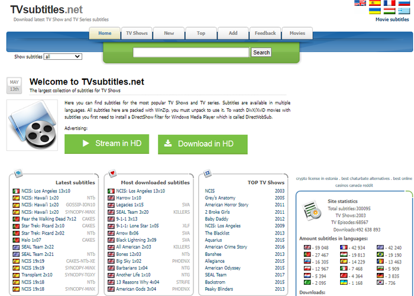The image size is (414, 296).
Task: Open American Horror Story show page
Action: coord(227,205)
